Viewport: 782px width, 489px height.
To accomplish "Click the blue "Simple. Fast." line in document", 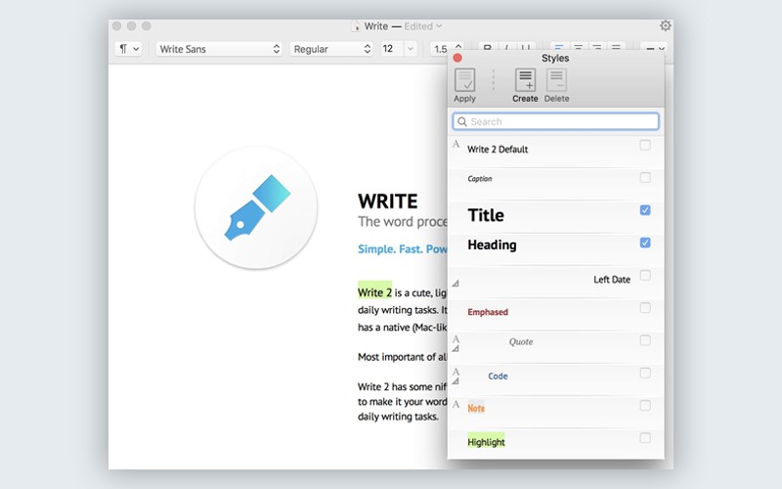I will (x=402, y=249).
